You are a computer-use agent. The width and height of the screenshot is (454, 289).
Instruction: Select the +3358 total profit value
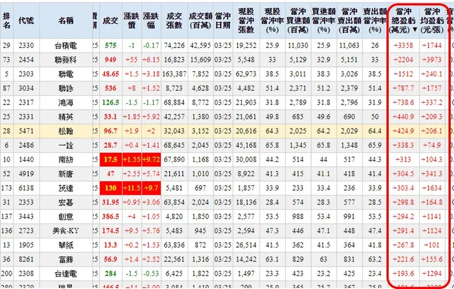coord(403,45)
